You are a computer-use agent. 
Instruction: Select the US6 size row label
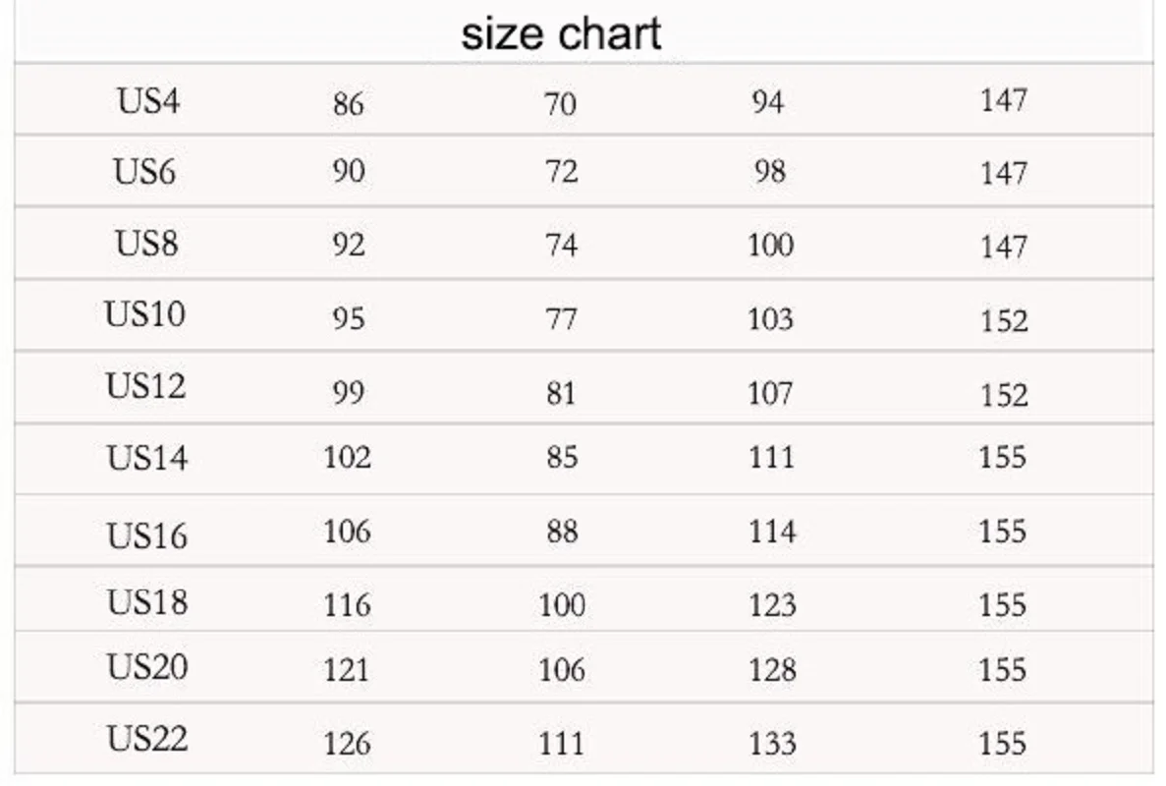tap(144, 172)
